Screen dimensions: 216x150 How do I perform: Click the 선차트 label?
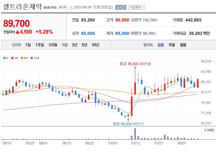pyautogui.click(x=16, y=45)
